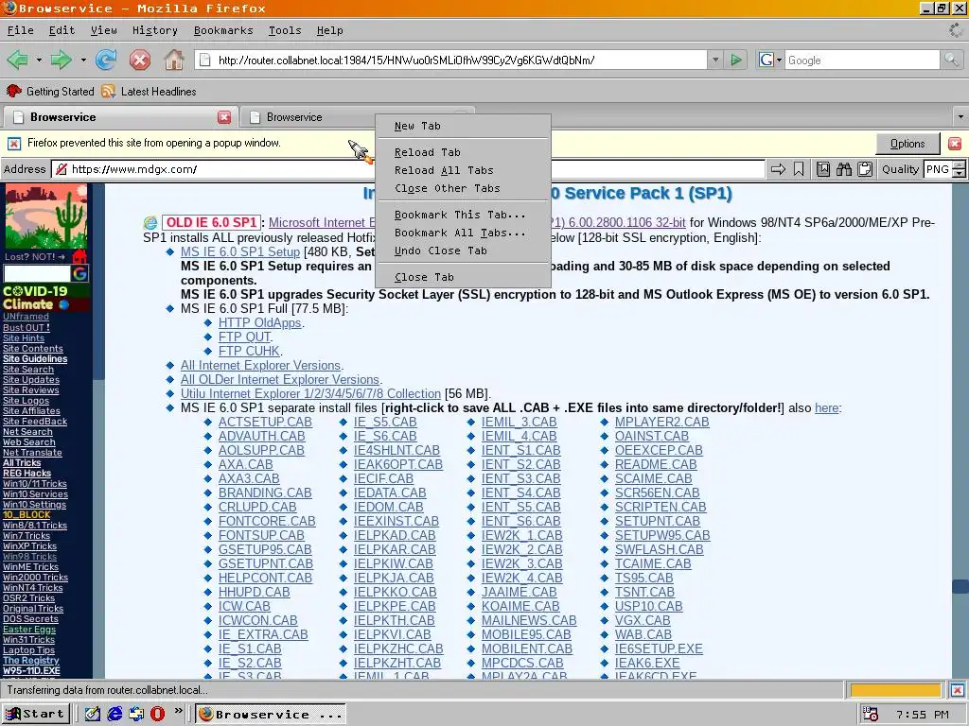Open the Tools menu
This screenshot has height=726, width=969.
tap(284, 30)
